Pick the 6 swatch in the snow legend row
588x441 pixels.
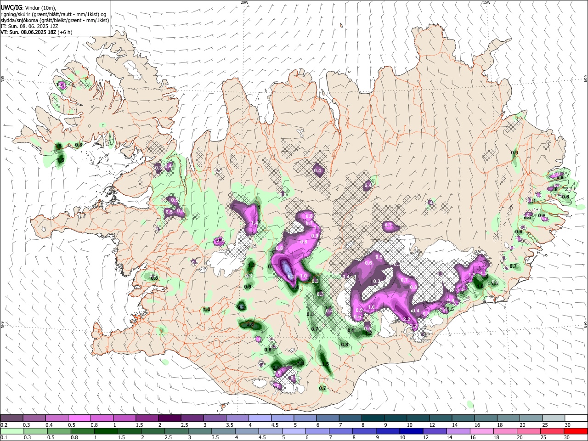[x=328, y=418]
